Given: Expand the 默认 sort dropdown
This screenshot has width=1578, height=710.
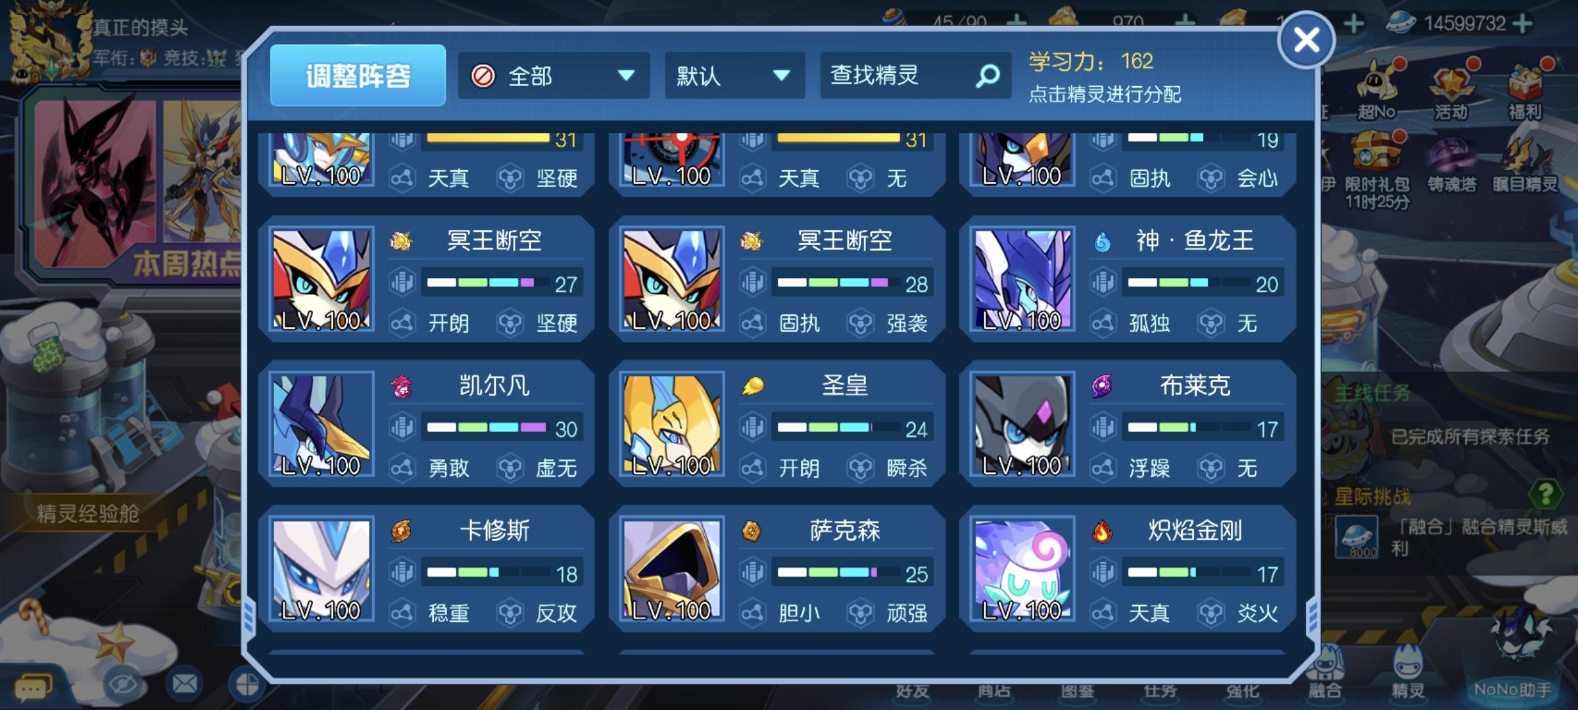Looking at the screenshot, I should [734, 76].
